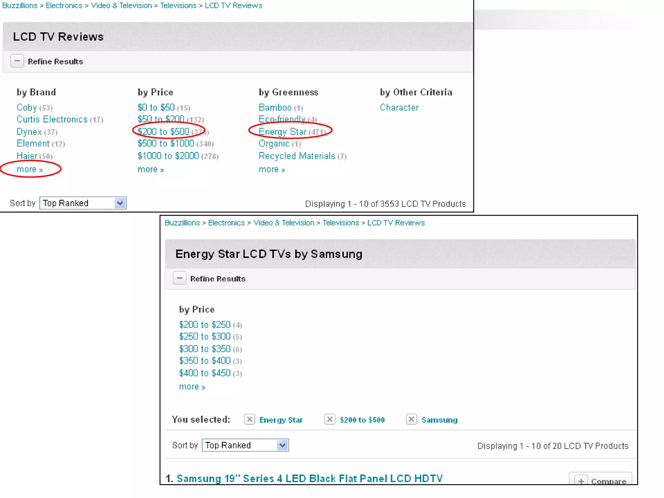Screen dimensions: 664x498
Task: Collapse Refine Results in LCD TV Reviews panel
Action: click(x=17, y=61)
